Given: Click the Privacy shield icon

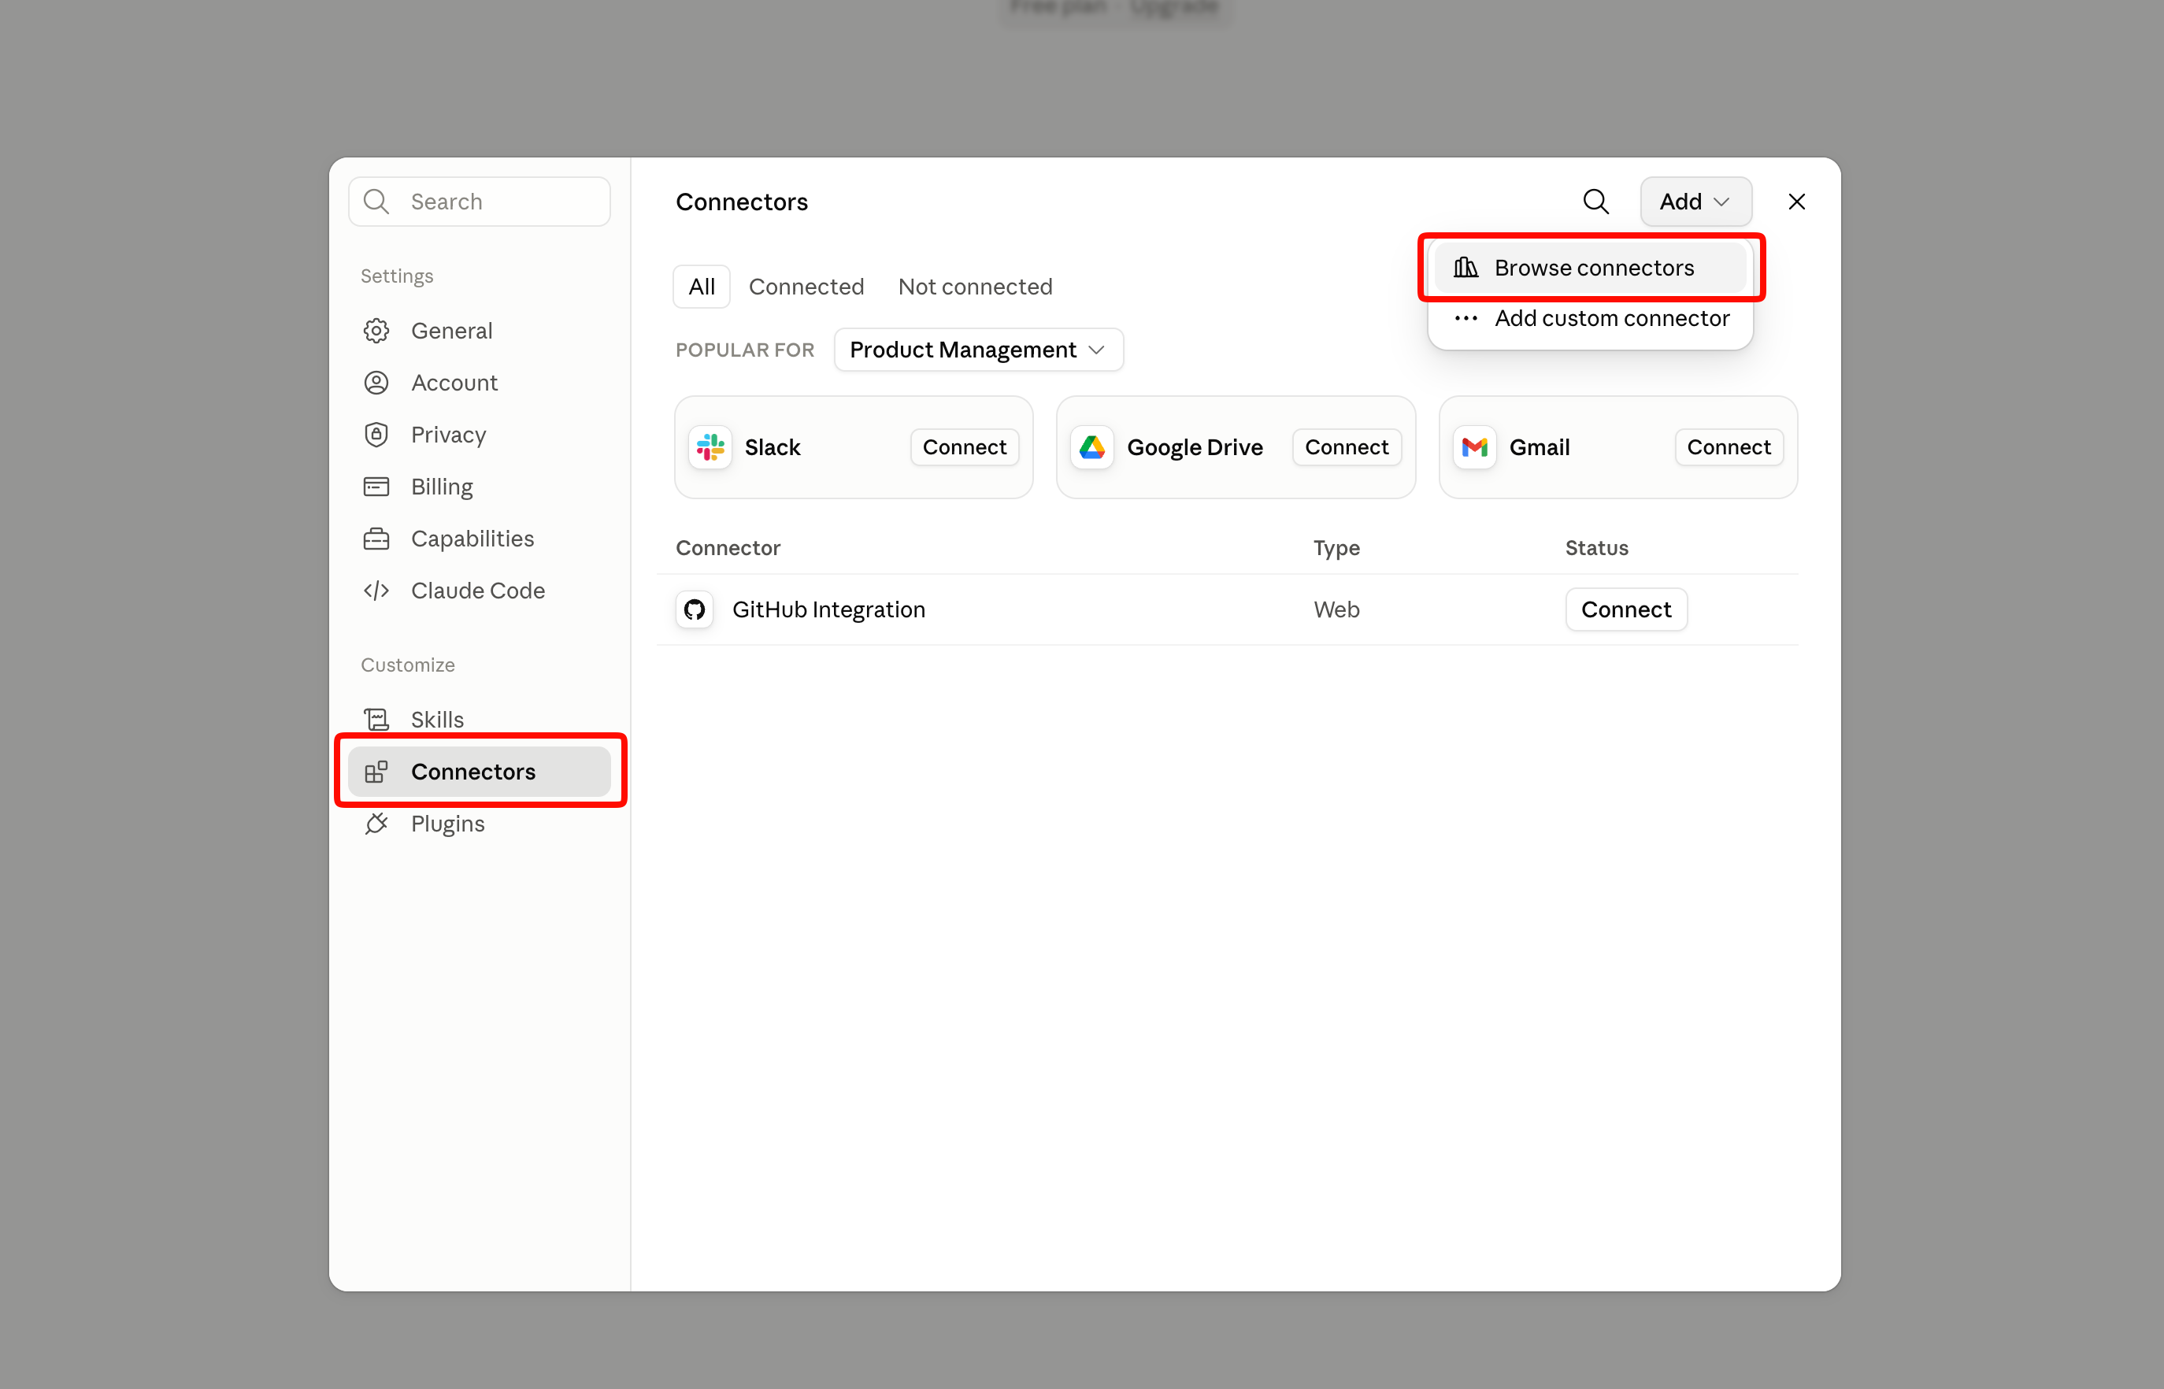Looking at the screenshot, I should [376, 435].
